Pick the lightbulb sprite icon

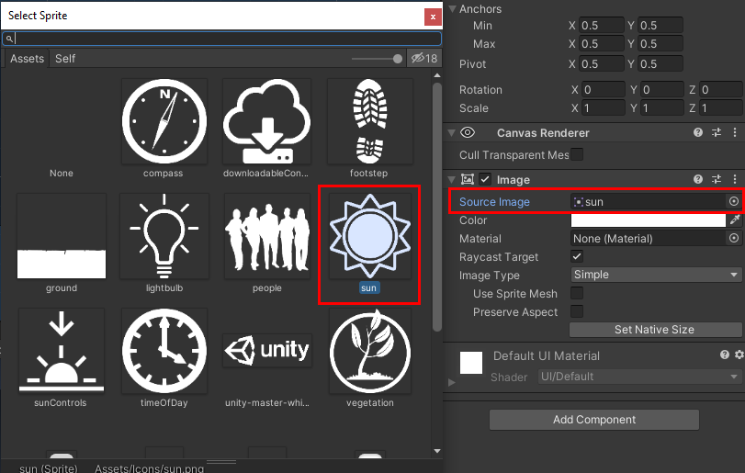coord(164,234)
